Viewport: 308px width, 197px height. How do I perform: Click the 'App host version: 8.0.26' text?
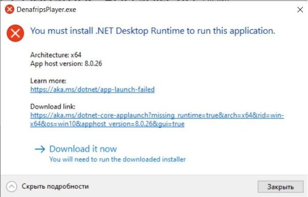pos(66,64)
